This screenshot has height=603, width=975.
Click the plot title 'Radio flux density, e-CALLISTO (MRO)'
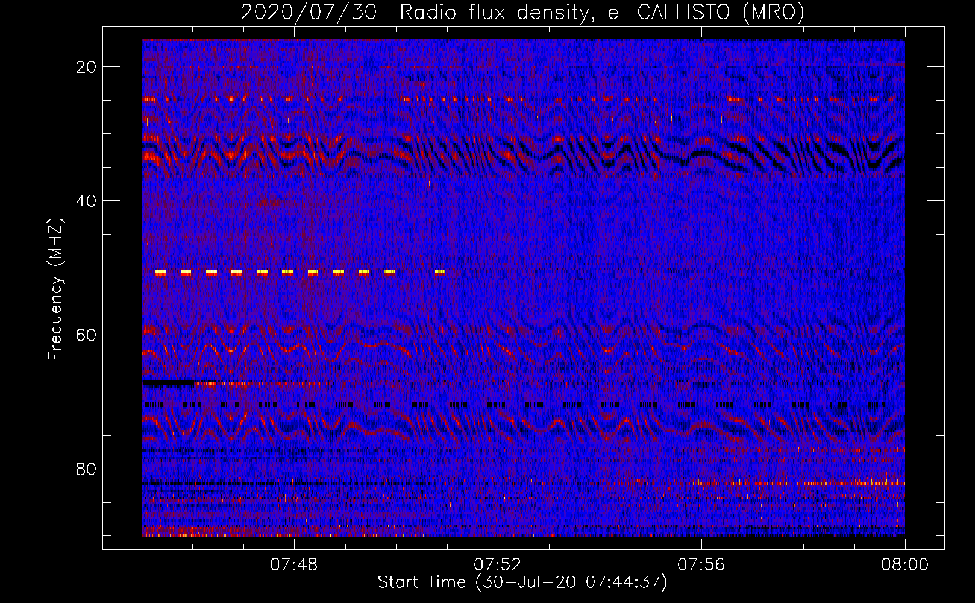(602, 13)
